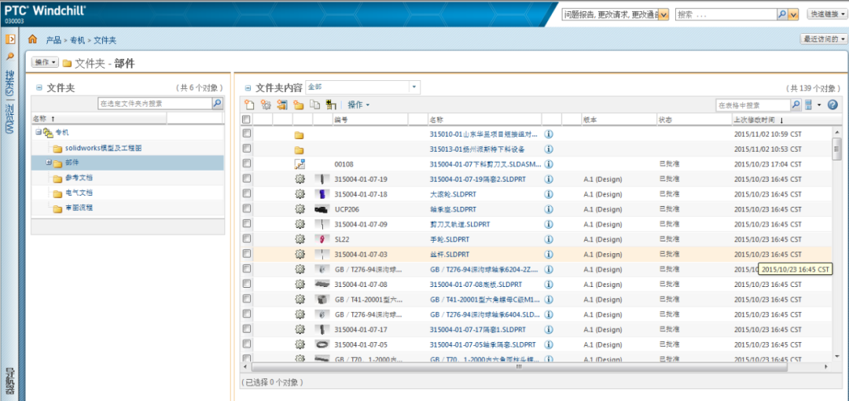This screenshot has height=401, width=849.
Task: Click info icon for 丝杆.SLDPRT row
Action: [x=549, y=254]
